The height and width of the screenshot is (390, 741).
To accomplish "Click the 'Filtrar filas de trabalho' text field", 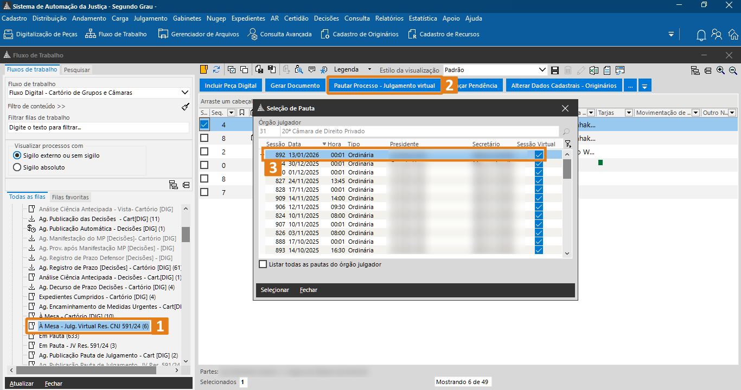I will [x=98, y=127].
